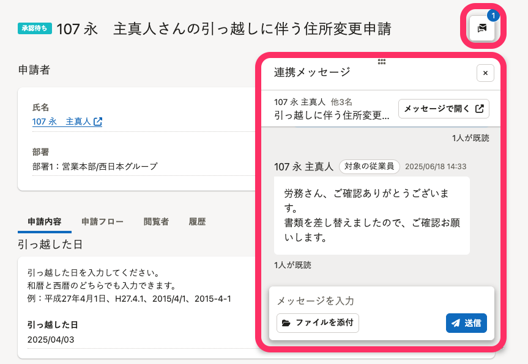
Task: Click the folder icon in ファイルを添付
Action: pyautogui.click(x=286, y=323)
